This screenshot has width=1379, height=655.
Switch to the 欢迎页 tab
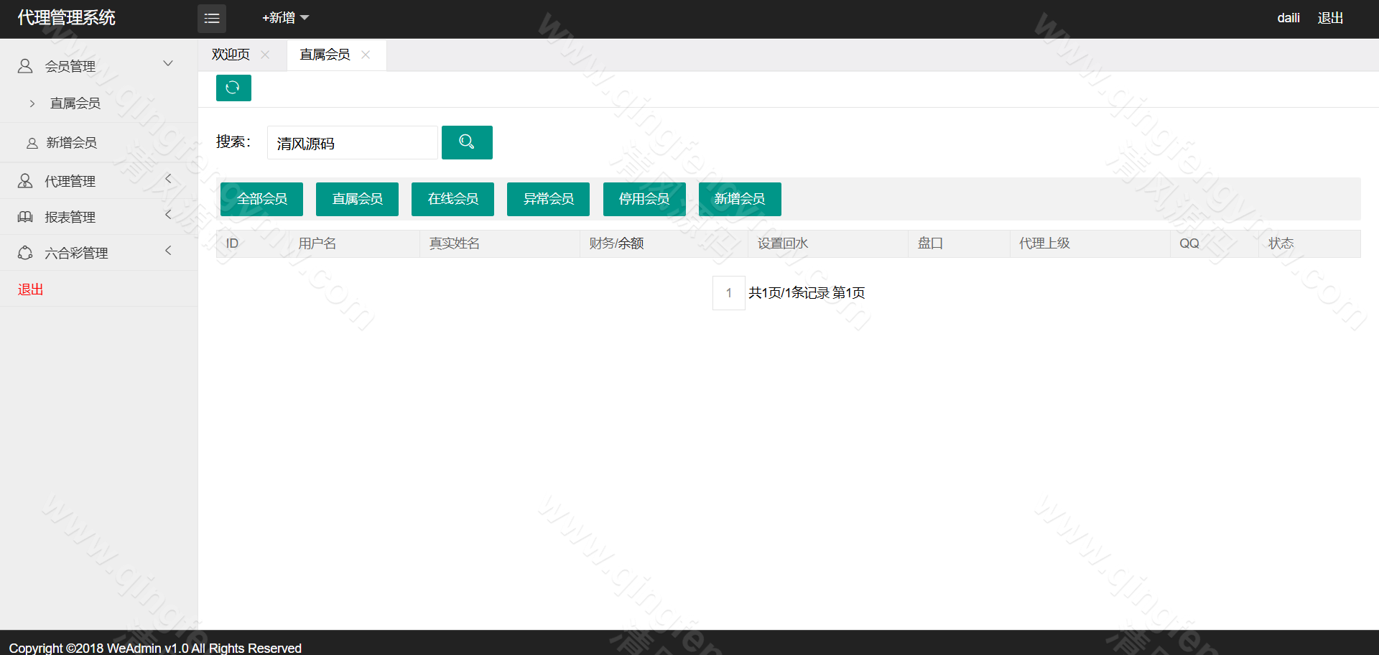tap(231, 55)
